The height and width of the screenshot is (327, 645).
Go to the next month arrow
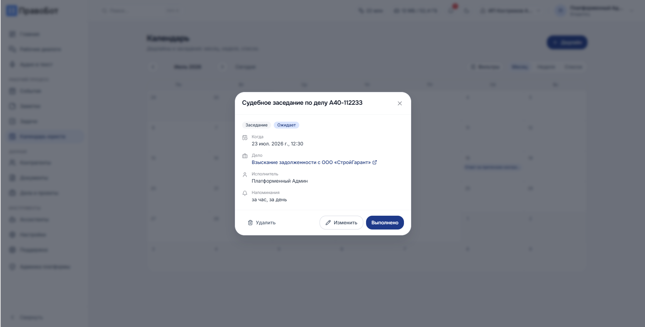[x=222, y=67]
